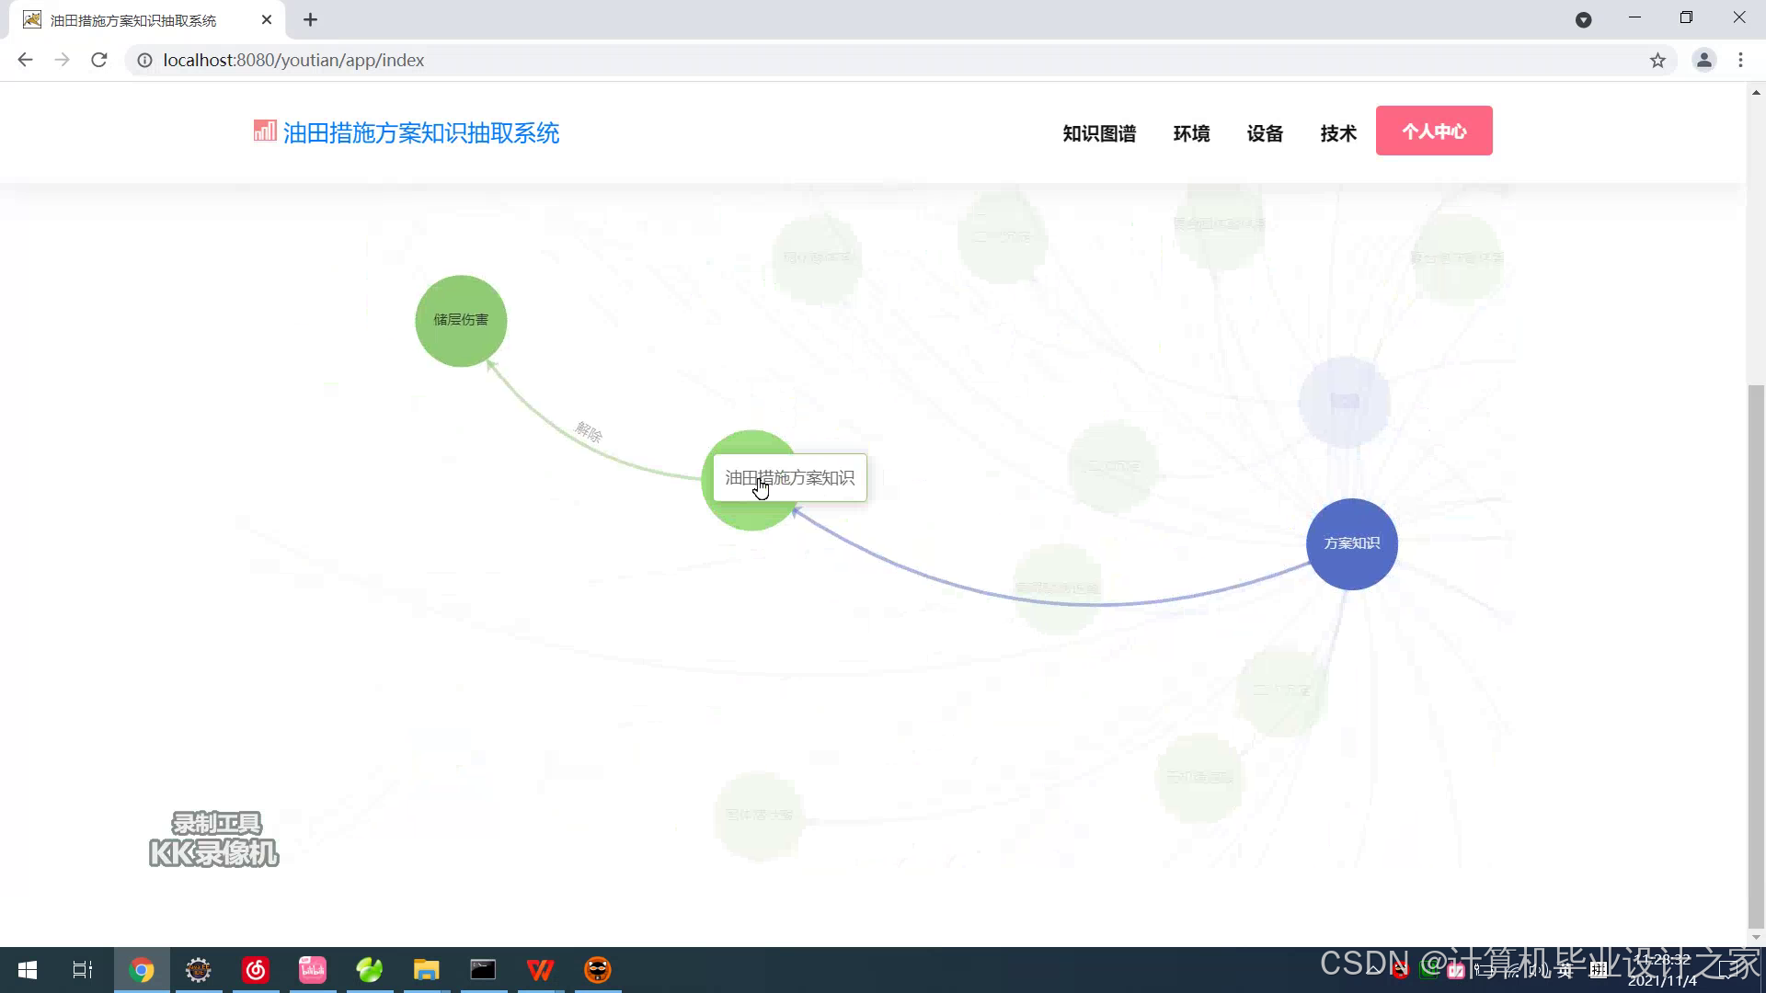1766x993 pixels.
Task: Click the 油田措施方案知识抽取系统 title link
Action: click(420, 133)
